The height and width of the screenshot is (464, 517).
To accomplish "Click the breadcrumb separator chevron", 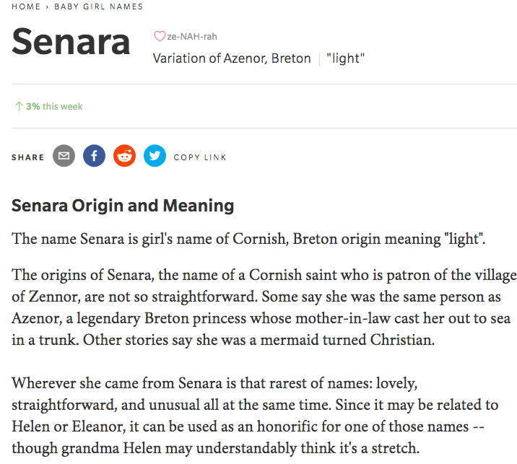I will click(48, 6).
